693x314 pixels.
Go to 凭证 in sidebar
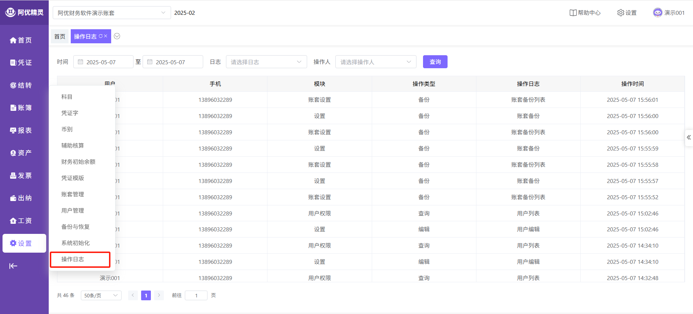coord(21,63)
